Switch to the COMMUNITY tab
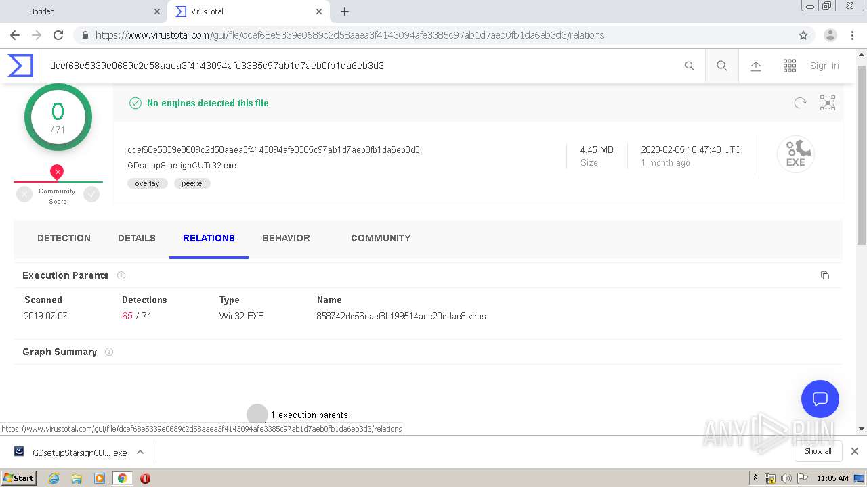 click(381, 238)
